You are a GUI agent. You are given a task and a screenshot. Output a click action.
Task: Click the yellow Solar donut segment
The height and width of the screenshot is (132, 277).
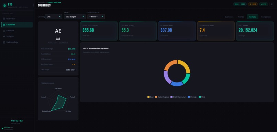tap(185, 65)
